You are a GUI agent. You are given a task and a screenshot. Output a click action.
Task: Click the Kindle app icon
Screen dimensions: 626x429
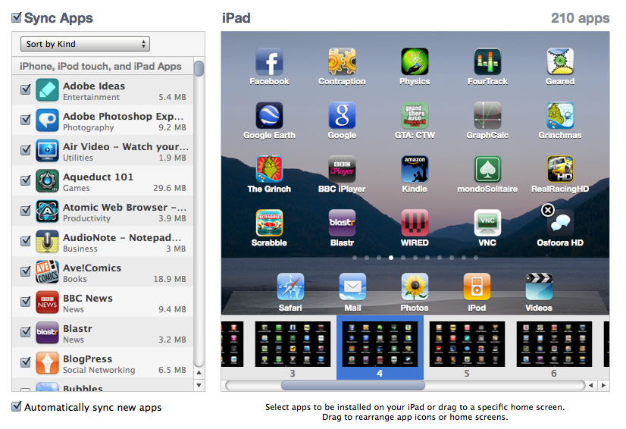pyautogui.click(x=415, y=169)
